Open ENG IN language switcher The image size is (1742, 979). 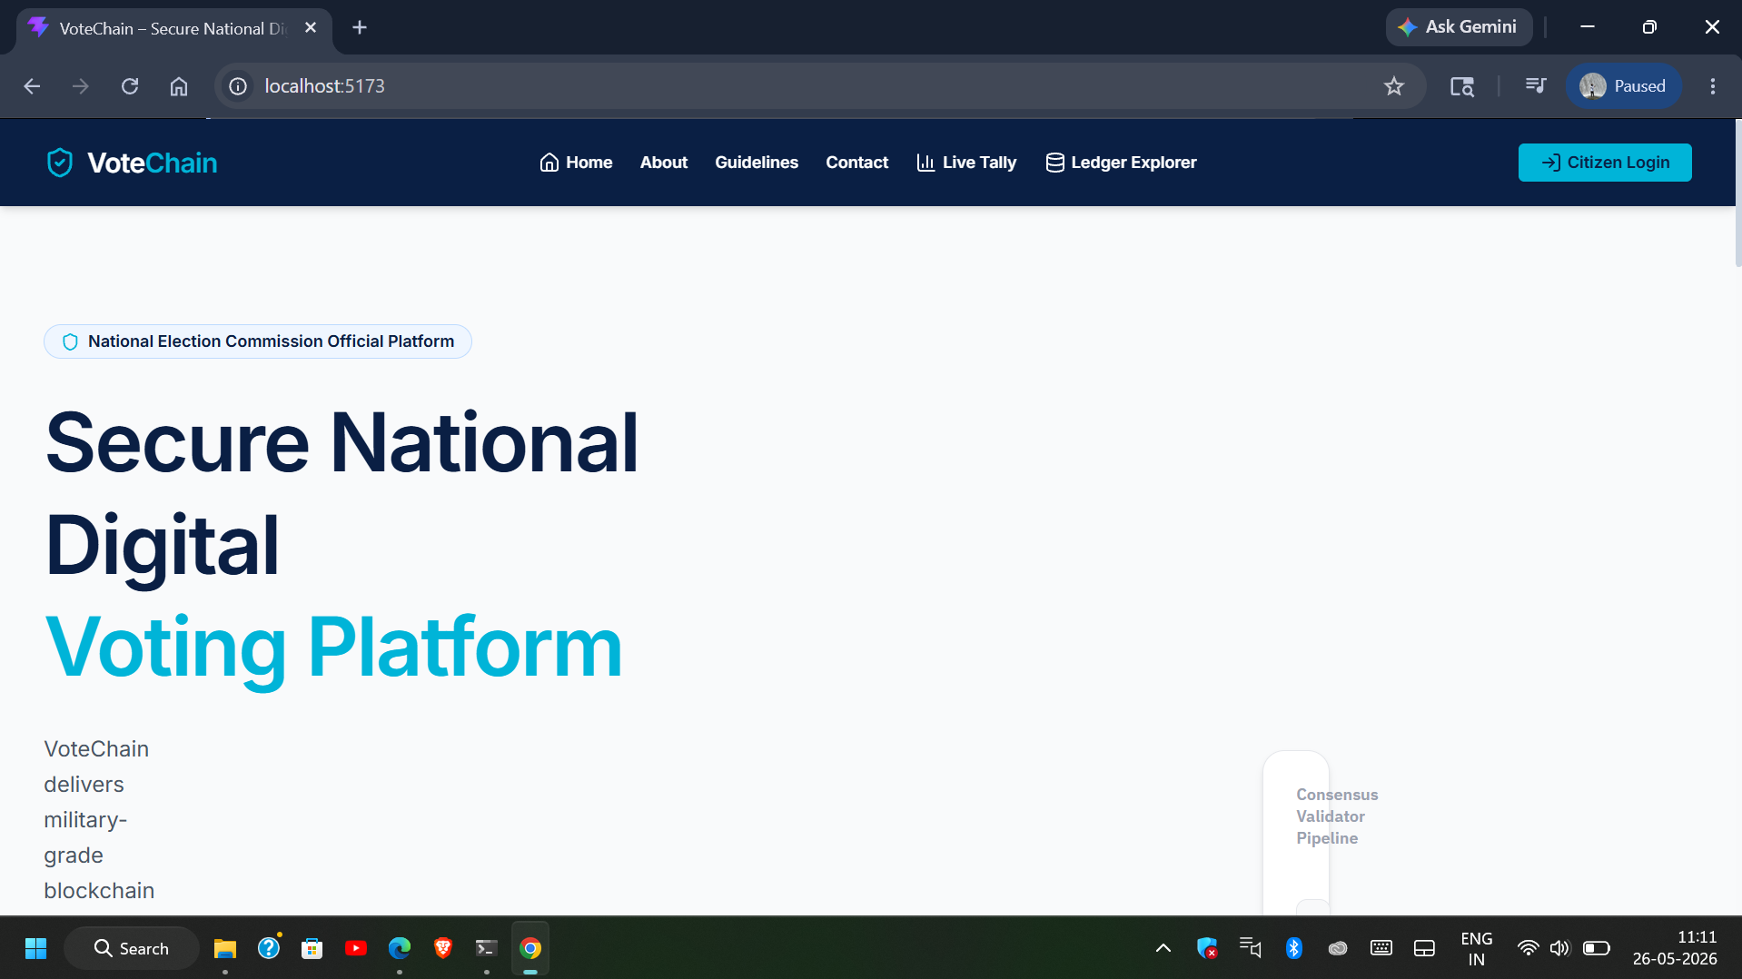click(x=1477, y=948)
